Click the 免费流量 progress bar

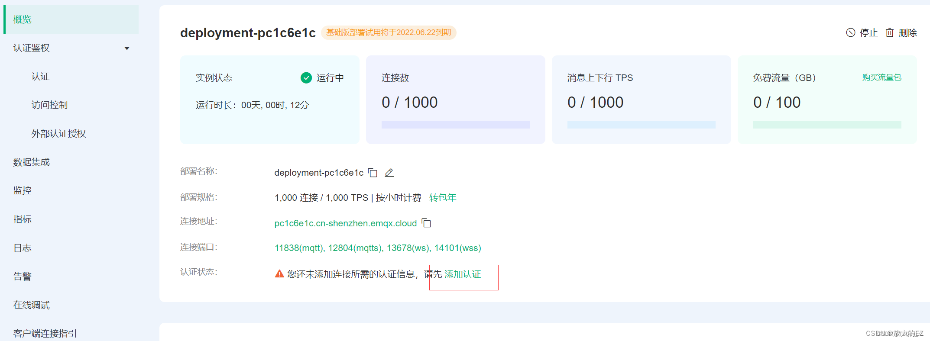827,125
